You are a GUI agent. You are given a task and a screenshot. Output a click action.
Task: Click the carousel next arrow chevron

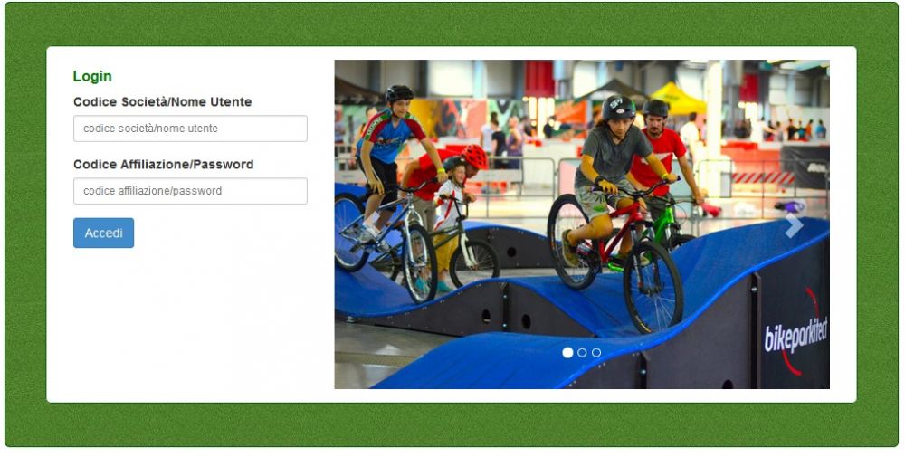click(x=795, y=225)
